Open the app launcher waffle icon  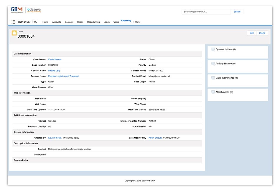13,22
